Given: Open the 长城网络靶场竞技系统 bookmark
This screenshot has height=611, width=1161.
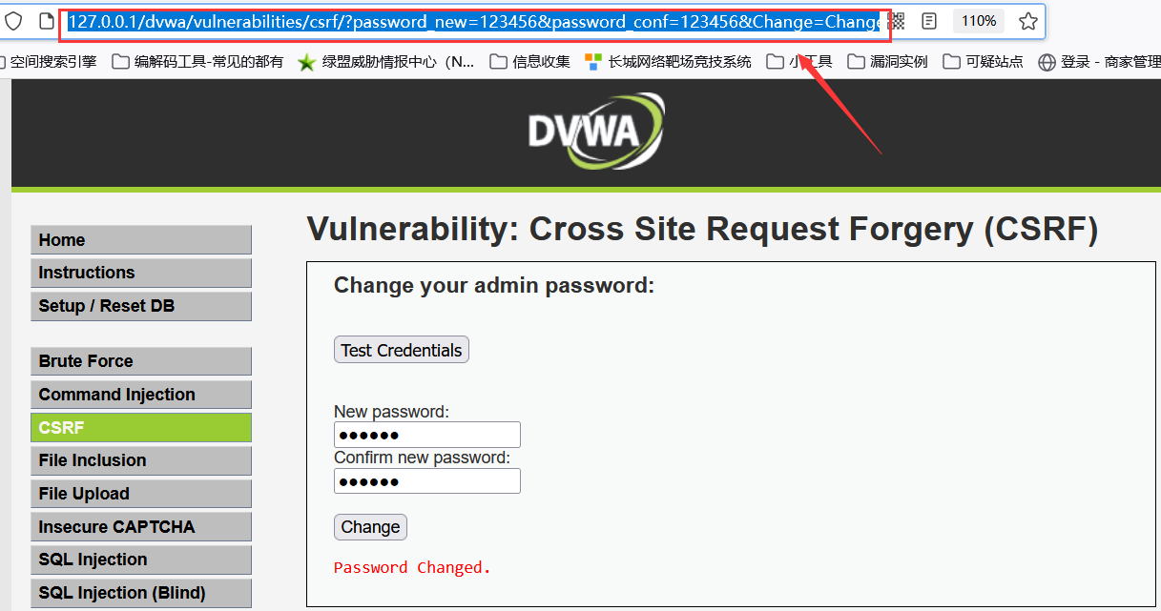Looking at the screenshot, I should [668, 62].
